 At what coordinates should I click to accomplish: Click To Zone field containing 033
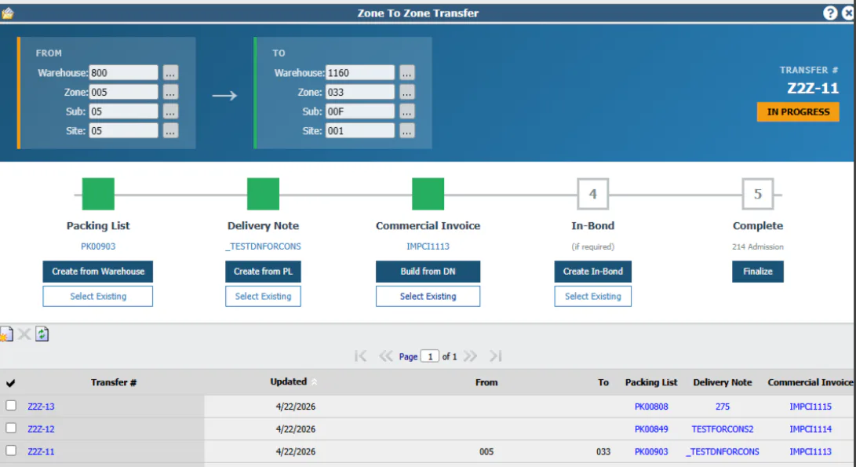(x=360, y=93)
